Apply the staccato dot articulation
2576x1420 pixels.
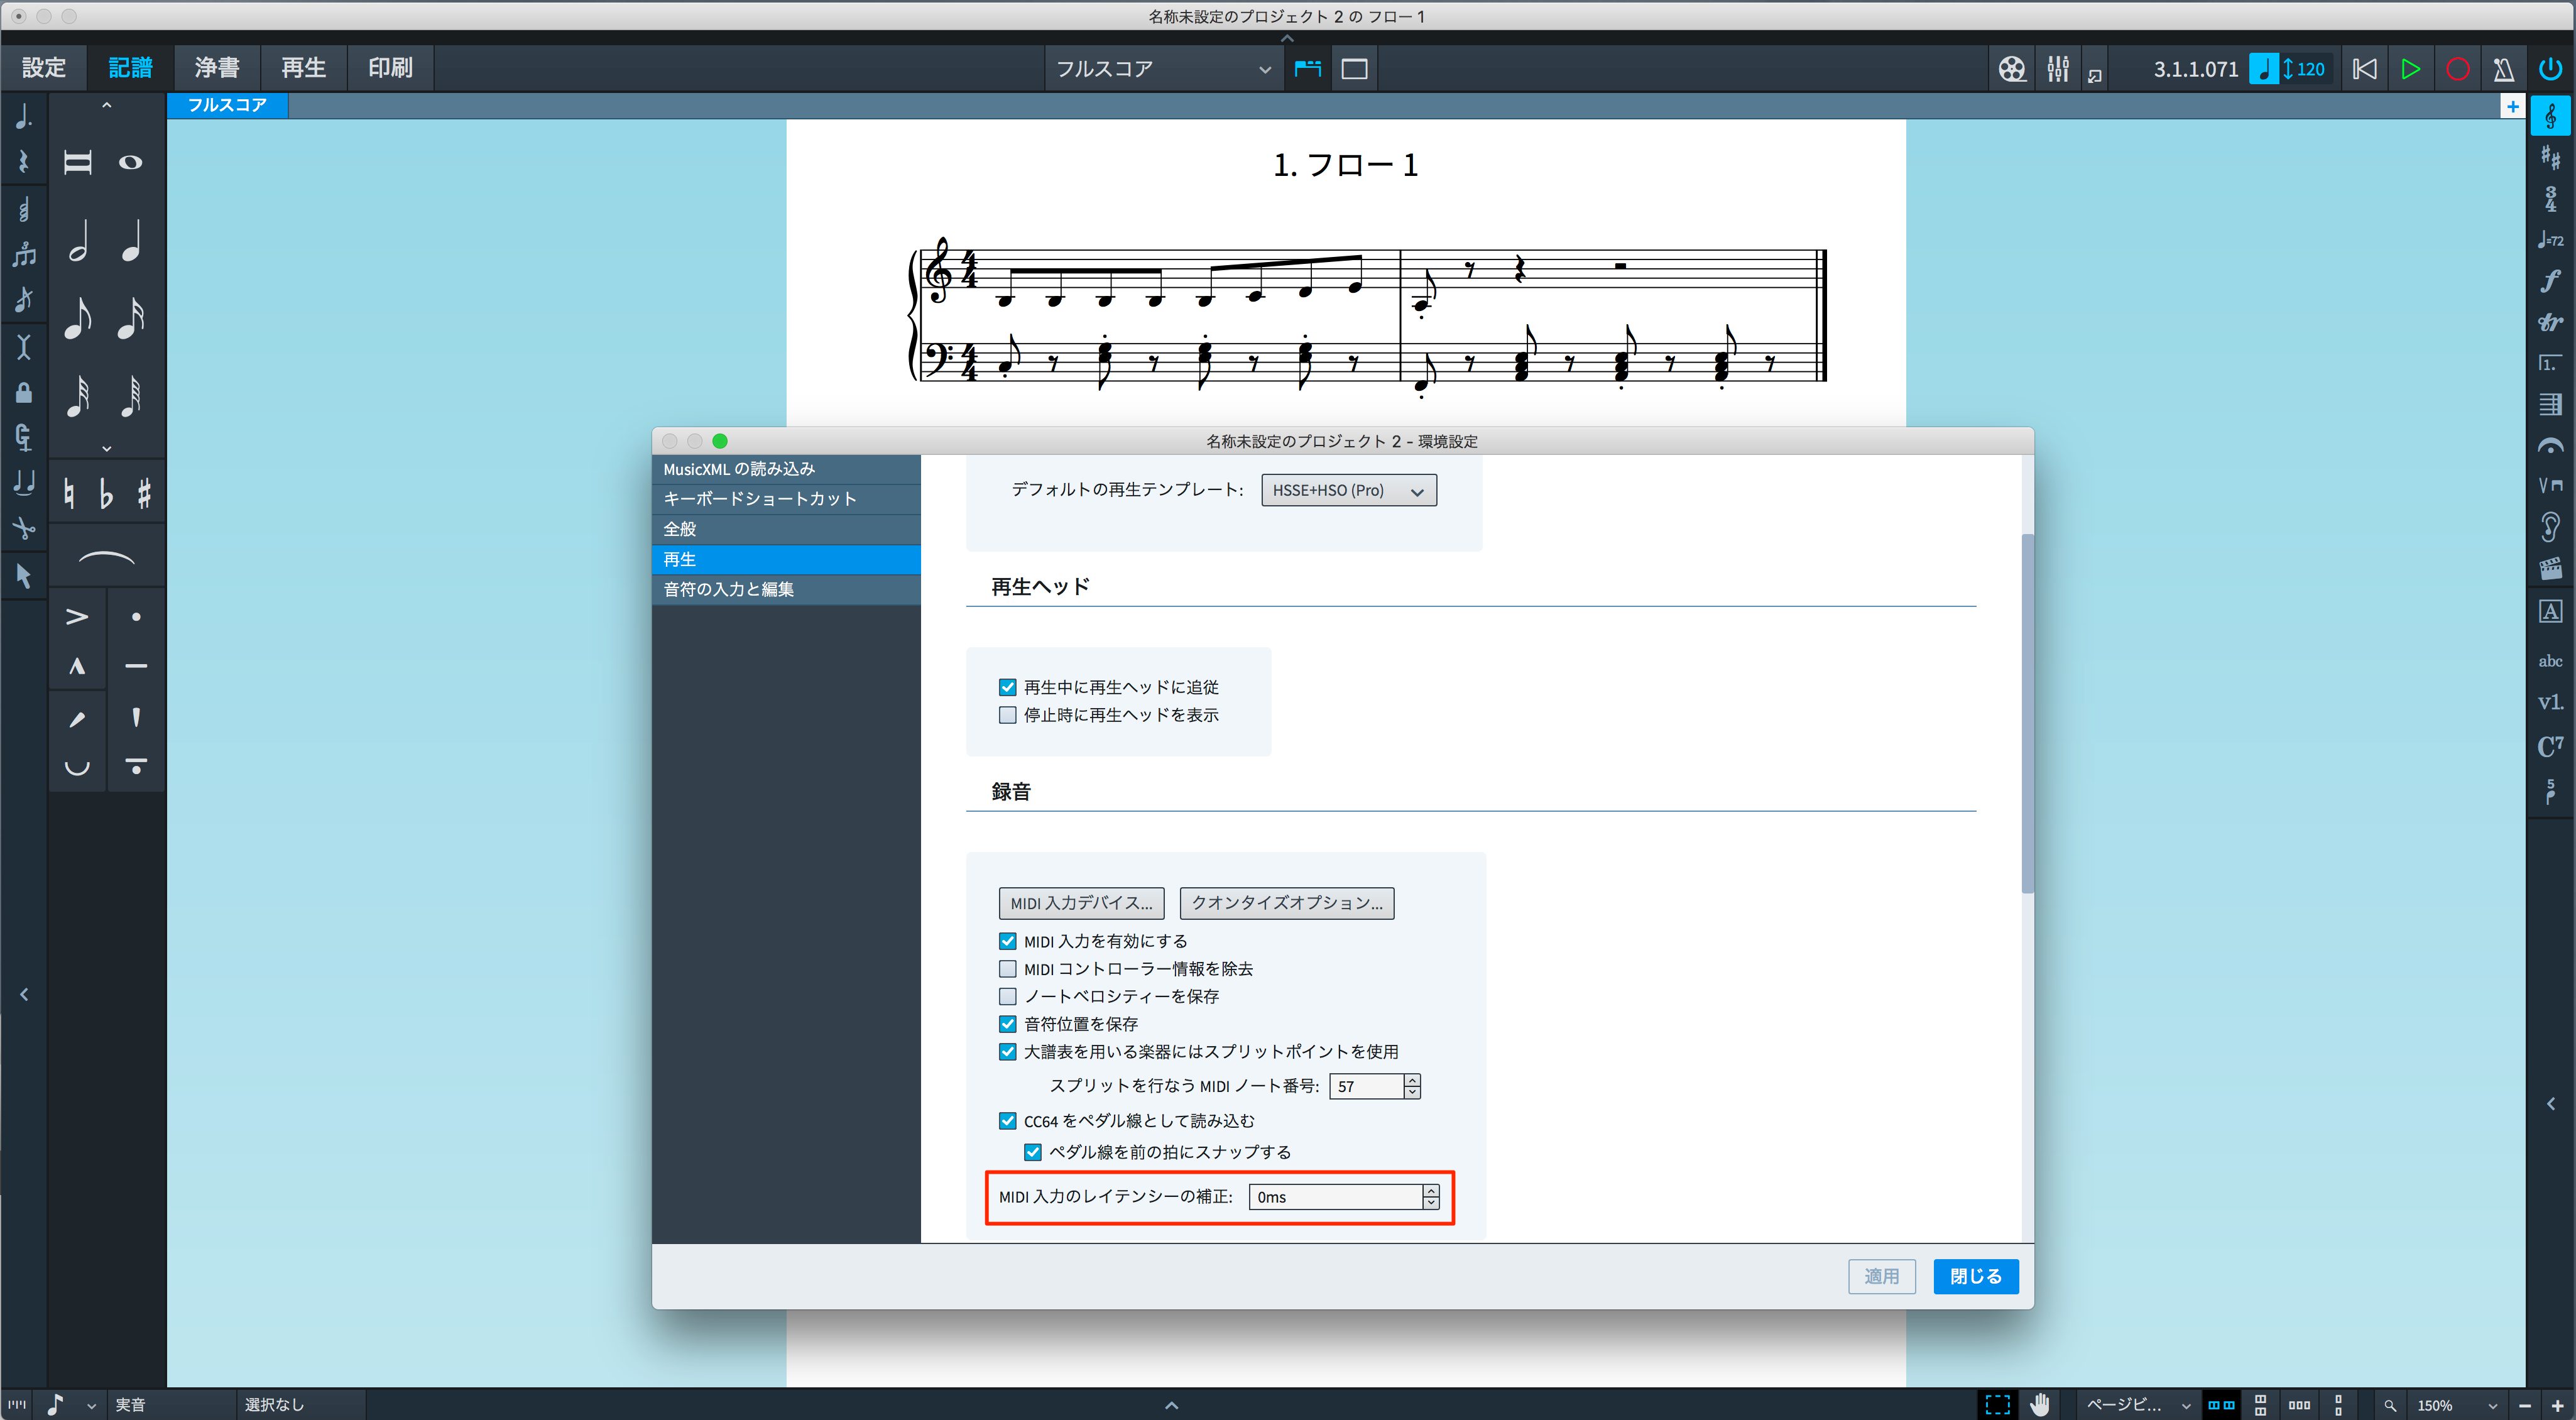[136, 617]
